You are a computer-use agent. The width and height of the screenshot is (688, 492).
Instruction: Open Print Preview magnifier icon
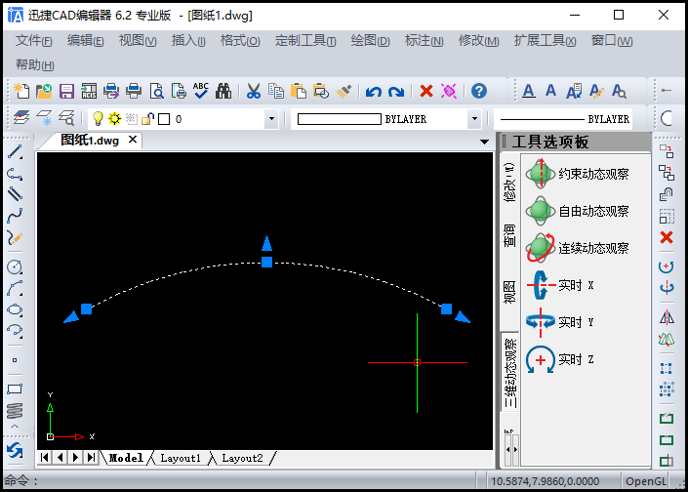click(x=157, y=92)
